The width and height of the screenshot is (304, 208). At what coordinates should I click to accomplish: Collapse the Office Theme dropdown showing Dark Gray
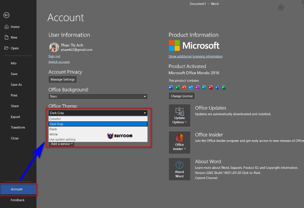(x=98, y=113)
